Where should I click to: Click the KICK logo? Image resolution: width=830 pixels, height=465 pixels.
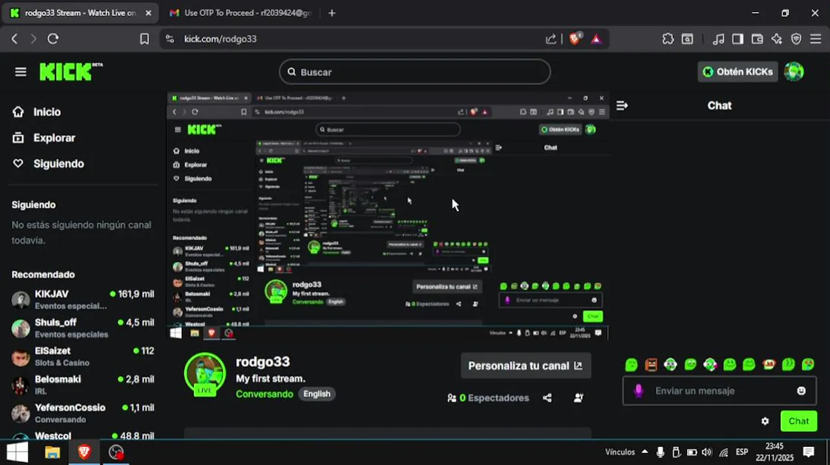71,72
